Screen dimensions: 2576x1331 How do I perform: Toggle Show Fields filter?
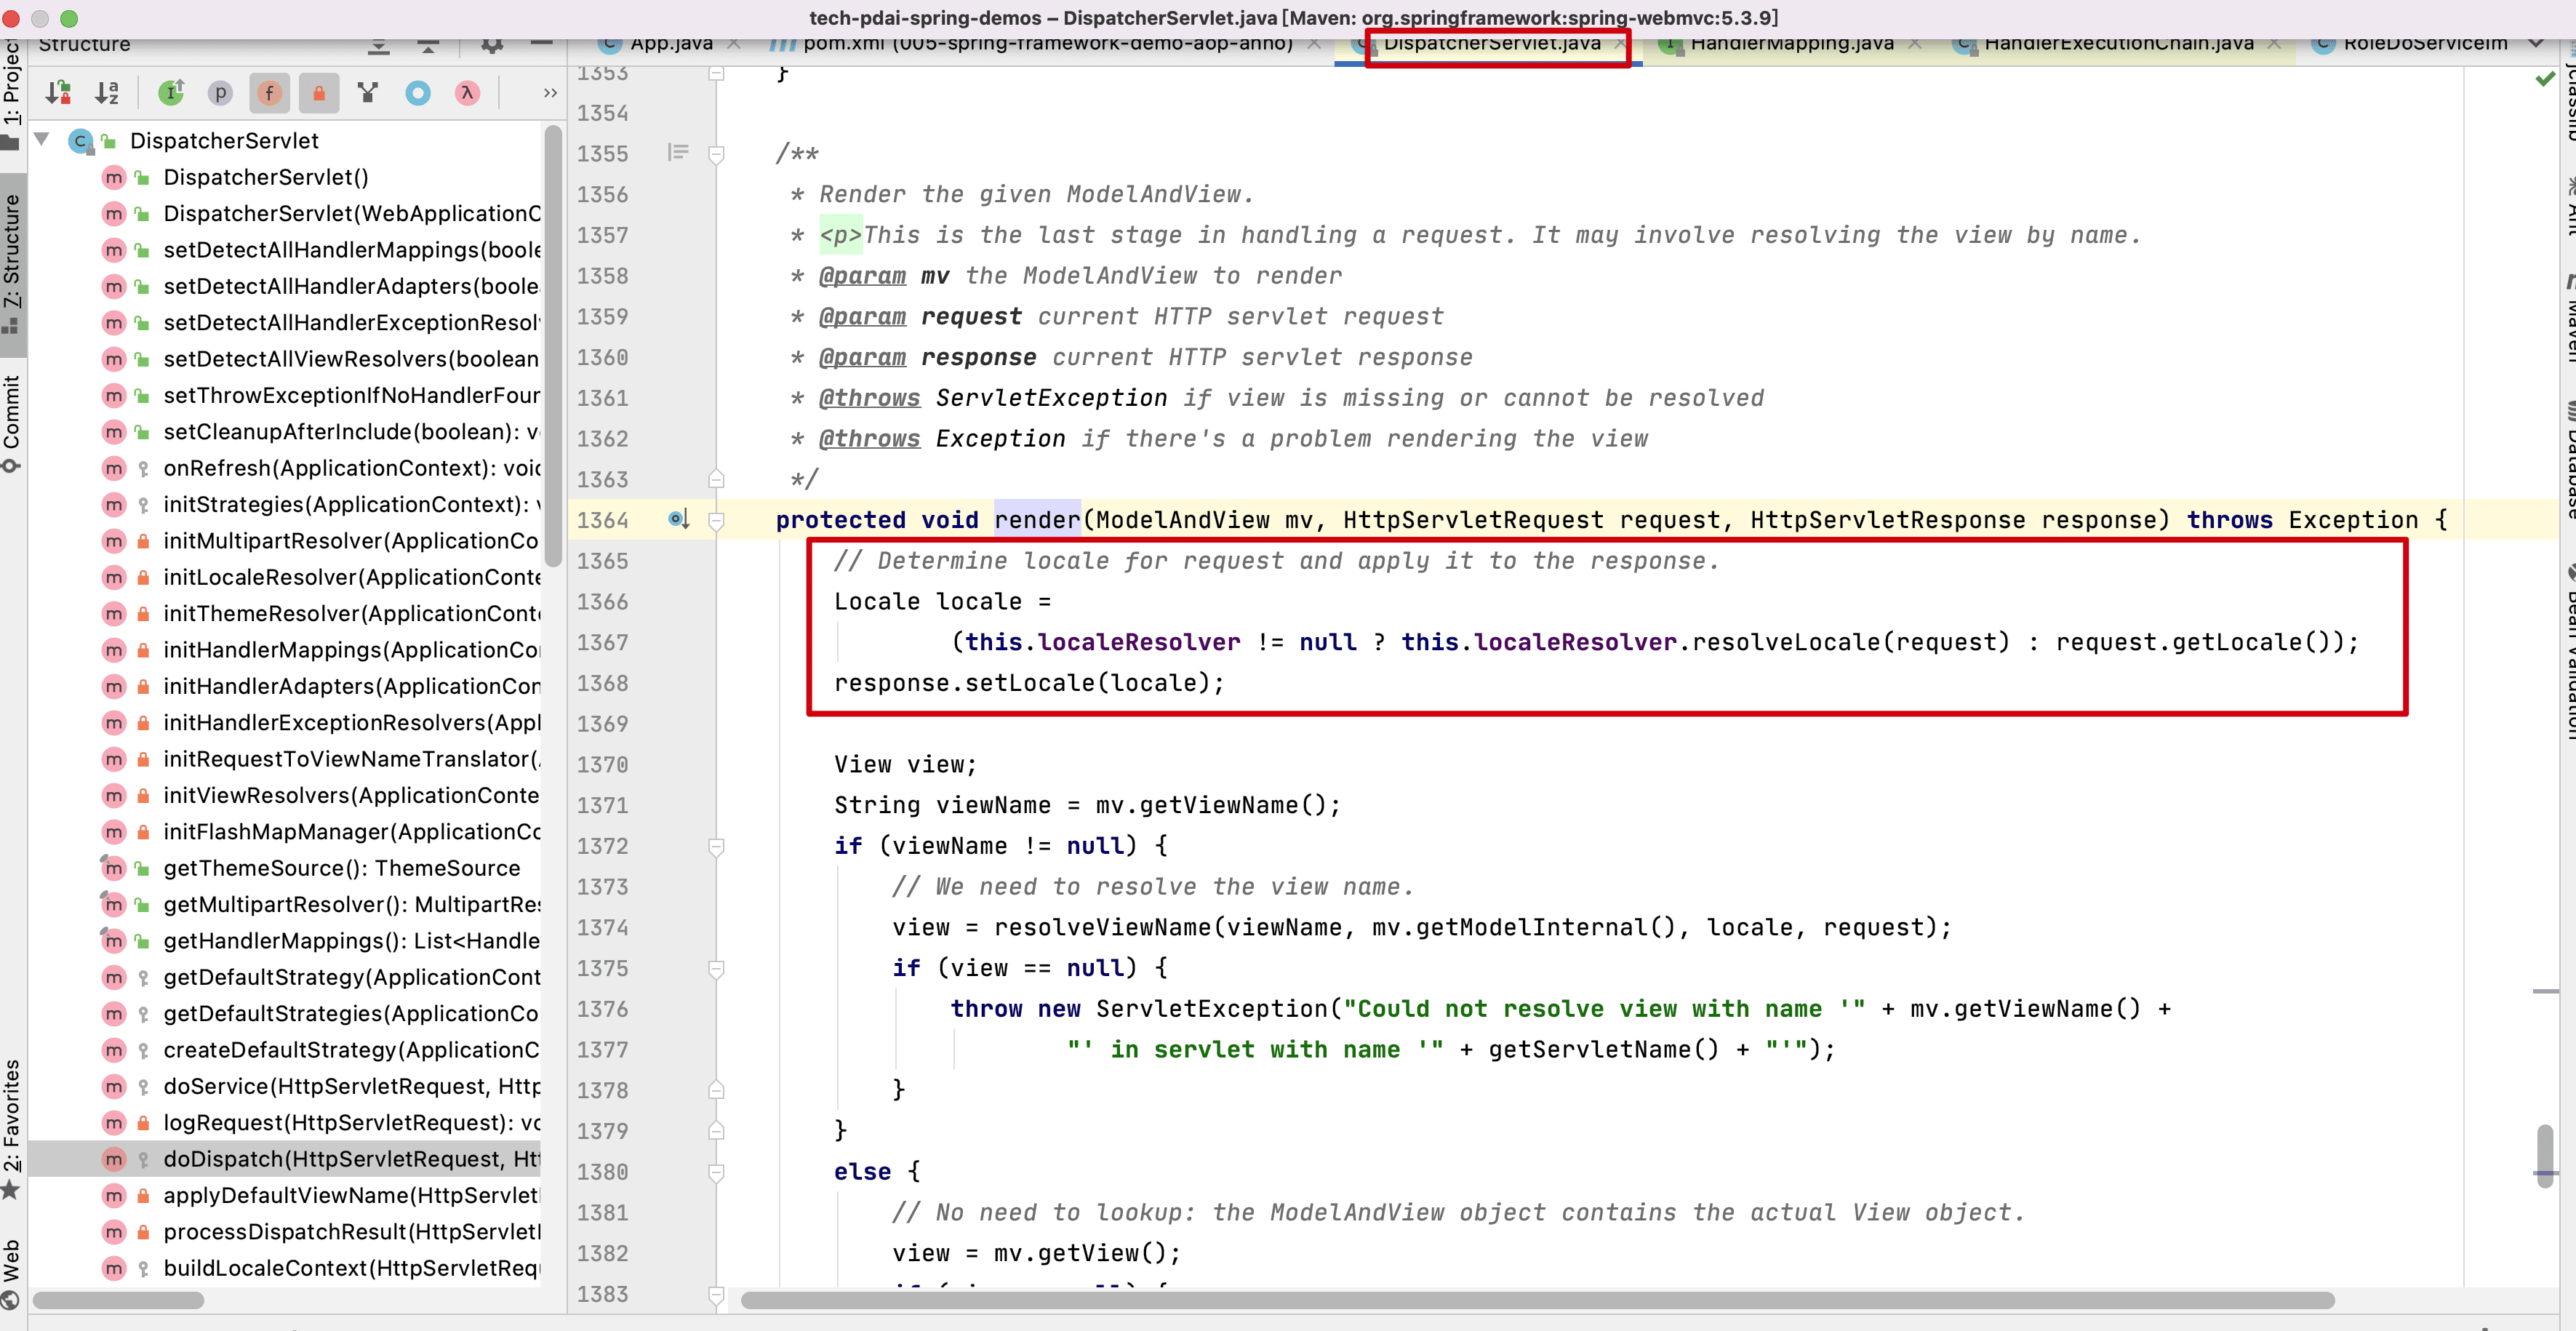[269, 93]
